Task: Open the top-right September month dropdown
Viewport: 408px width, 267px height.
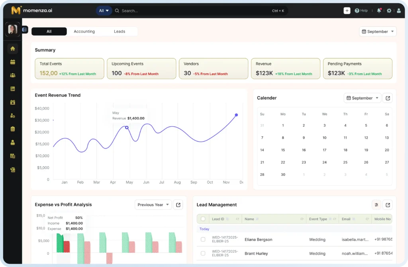Action: pos(378,31)
